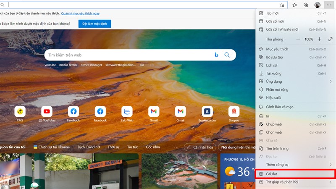Screen dimensions: 336x189
Task: Open the second Gmail quick link tile
Action: (181, 114)
